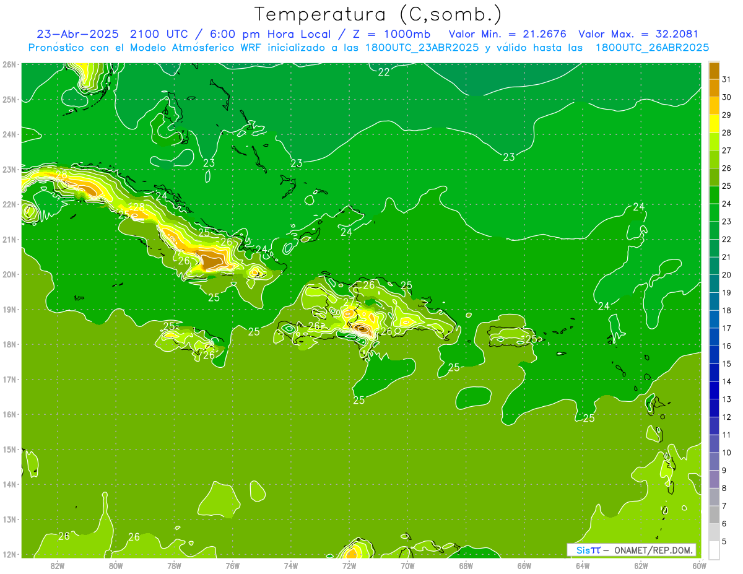The width and height of the screenshot is (743, 574).
Task: Click the gray legend swatch between 6 and 7
Action: click(714, 515)
